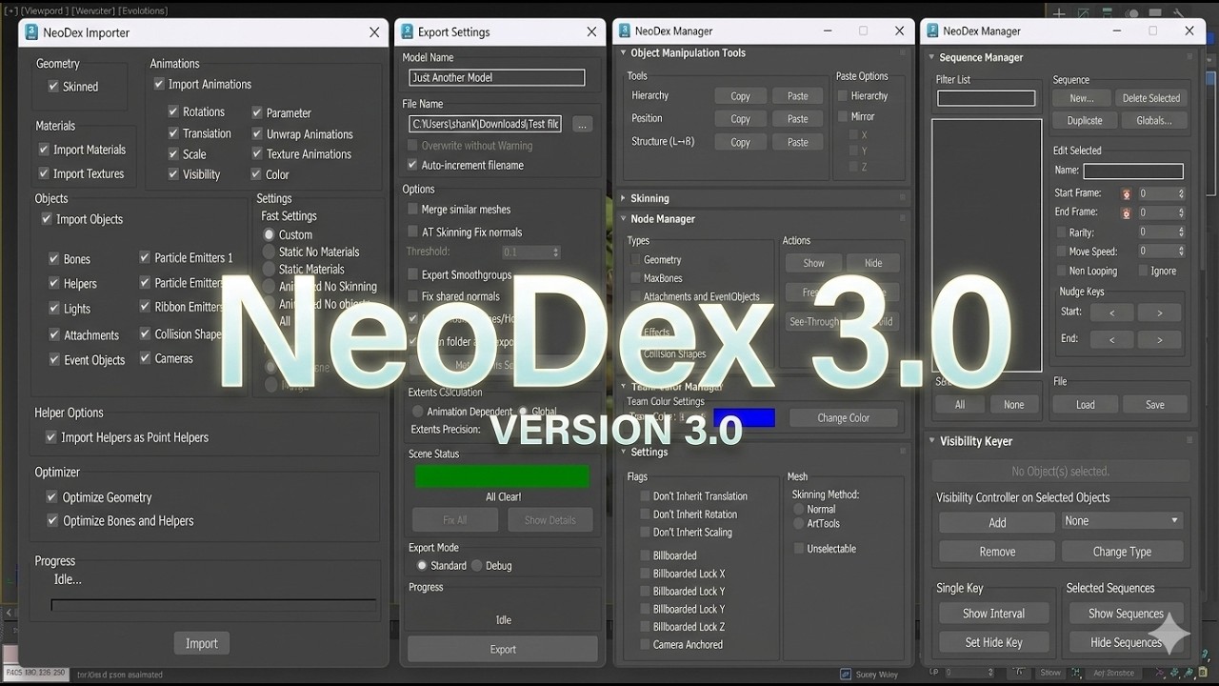The height and width of the screenshot is (686, 1219).
Task: Click the Rarity value spinner arrows
Action: pyautogui.click(x=1181, y=232)
